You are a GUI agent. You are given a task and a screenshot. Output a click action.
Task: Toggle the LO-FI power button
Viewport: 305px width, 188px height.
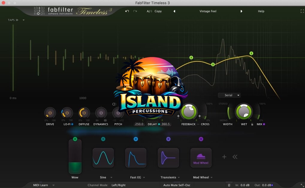67,113
